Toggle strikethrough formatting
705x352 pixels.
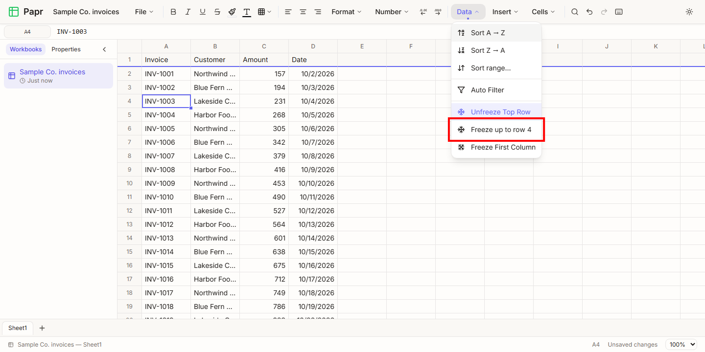(217, 12)
